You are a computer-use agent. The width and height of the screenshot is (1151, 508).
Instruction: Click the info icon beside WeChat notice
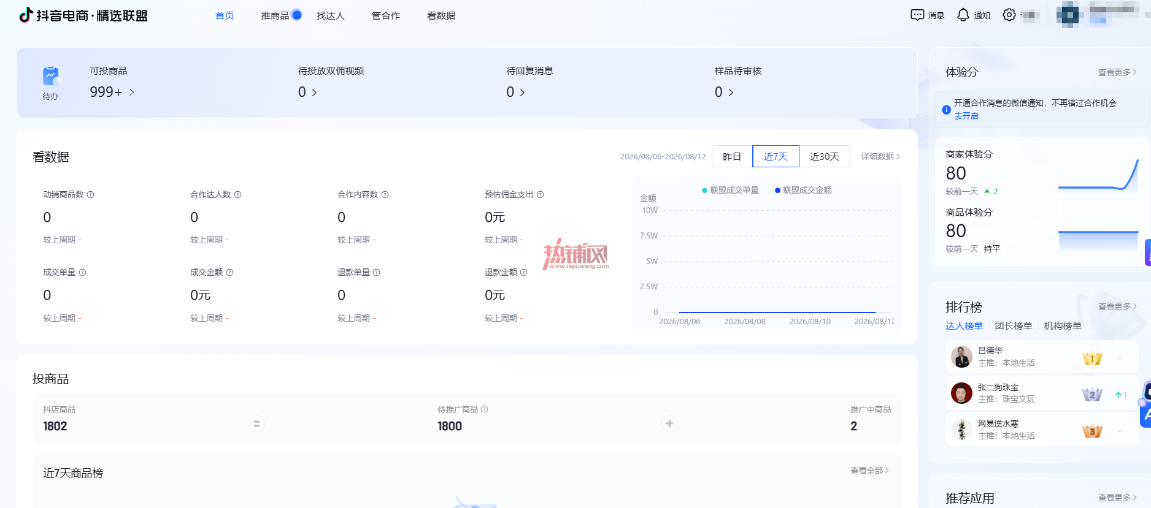coord(947,110)
